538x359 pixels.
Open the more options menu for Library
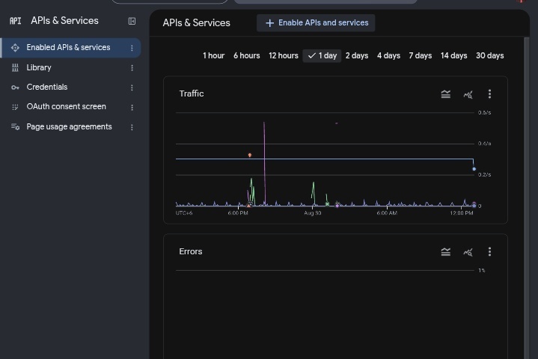[x=132, y=68]
